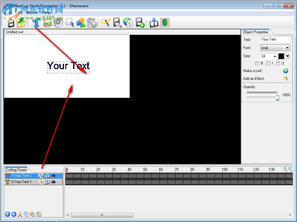This screenshot has height=222, width=297.
Task: Click the Opacity slider handle
Action: click(x=277, y=97)
